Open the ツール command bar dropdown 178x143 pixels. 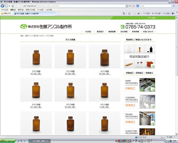167,13
